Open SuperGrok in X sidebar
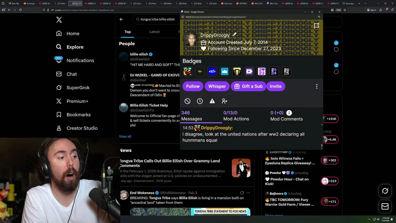This screenshot has height=223, width=396. (x=73, y=88)
